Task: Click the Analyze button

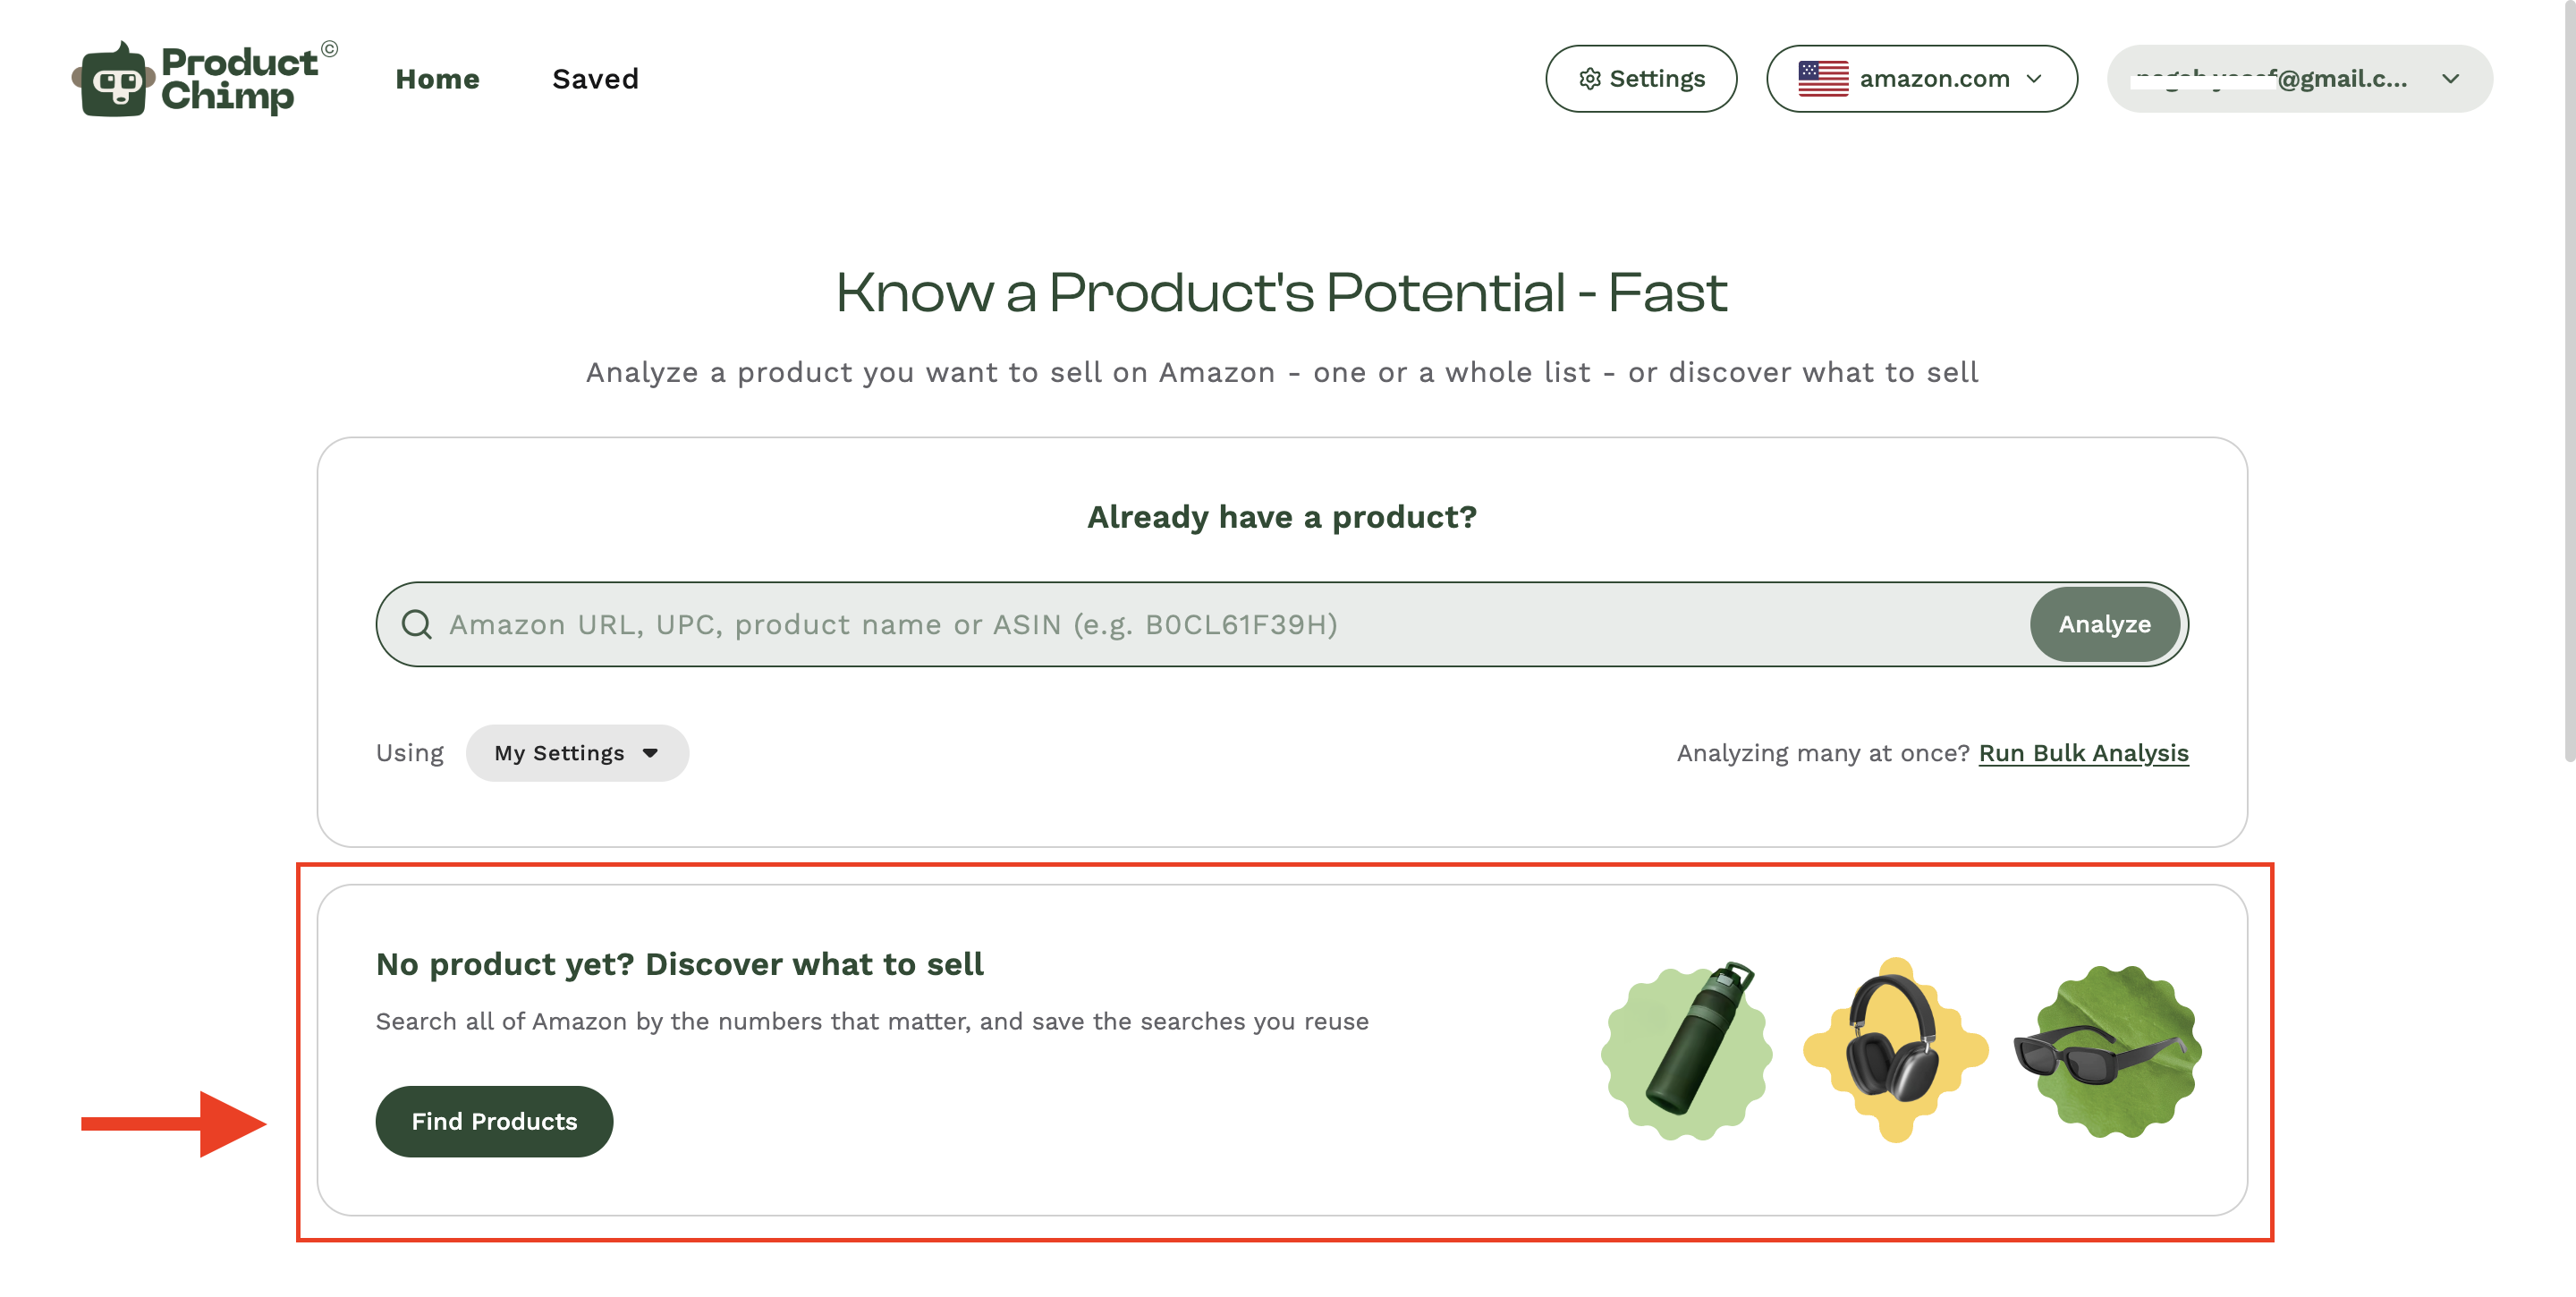Action: click(x=2104, y=625)
